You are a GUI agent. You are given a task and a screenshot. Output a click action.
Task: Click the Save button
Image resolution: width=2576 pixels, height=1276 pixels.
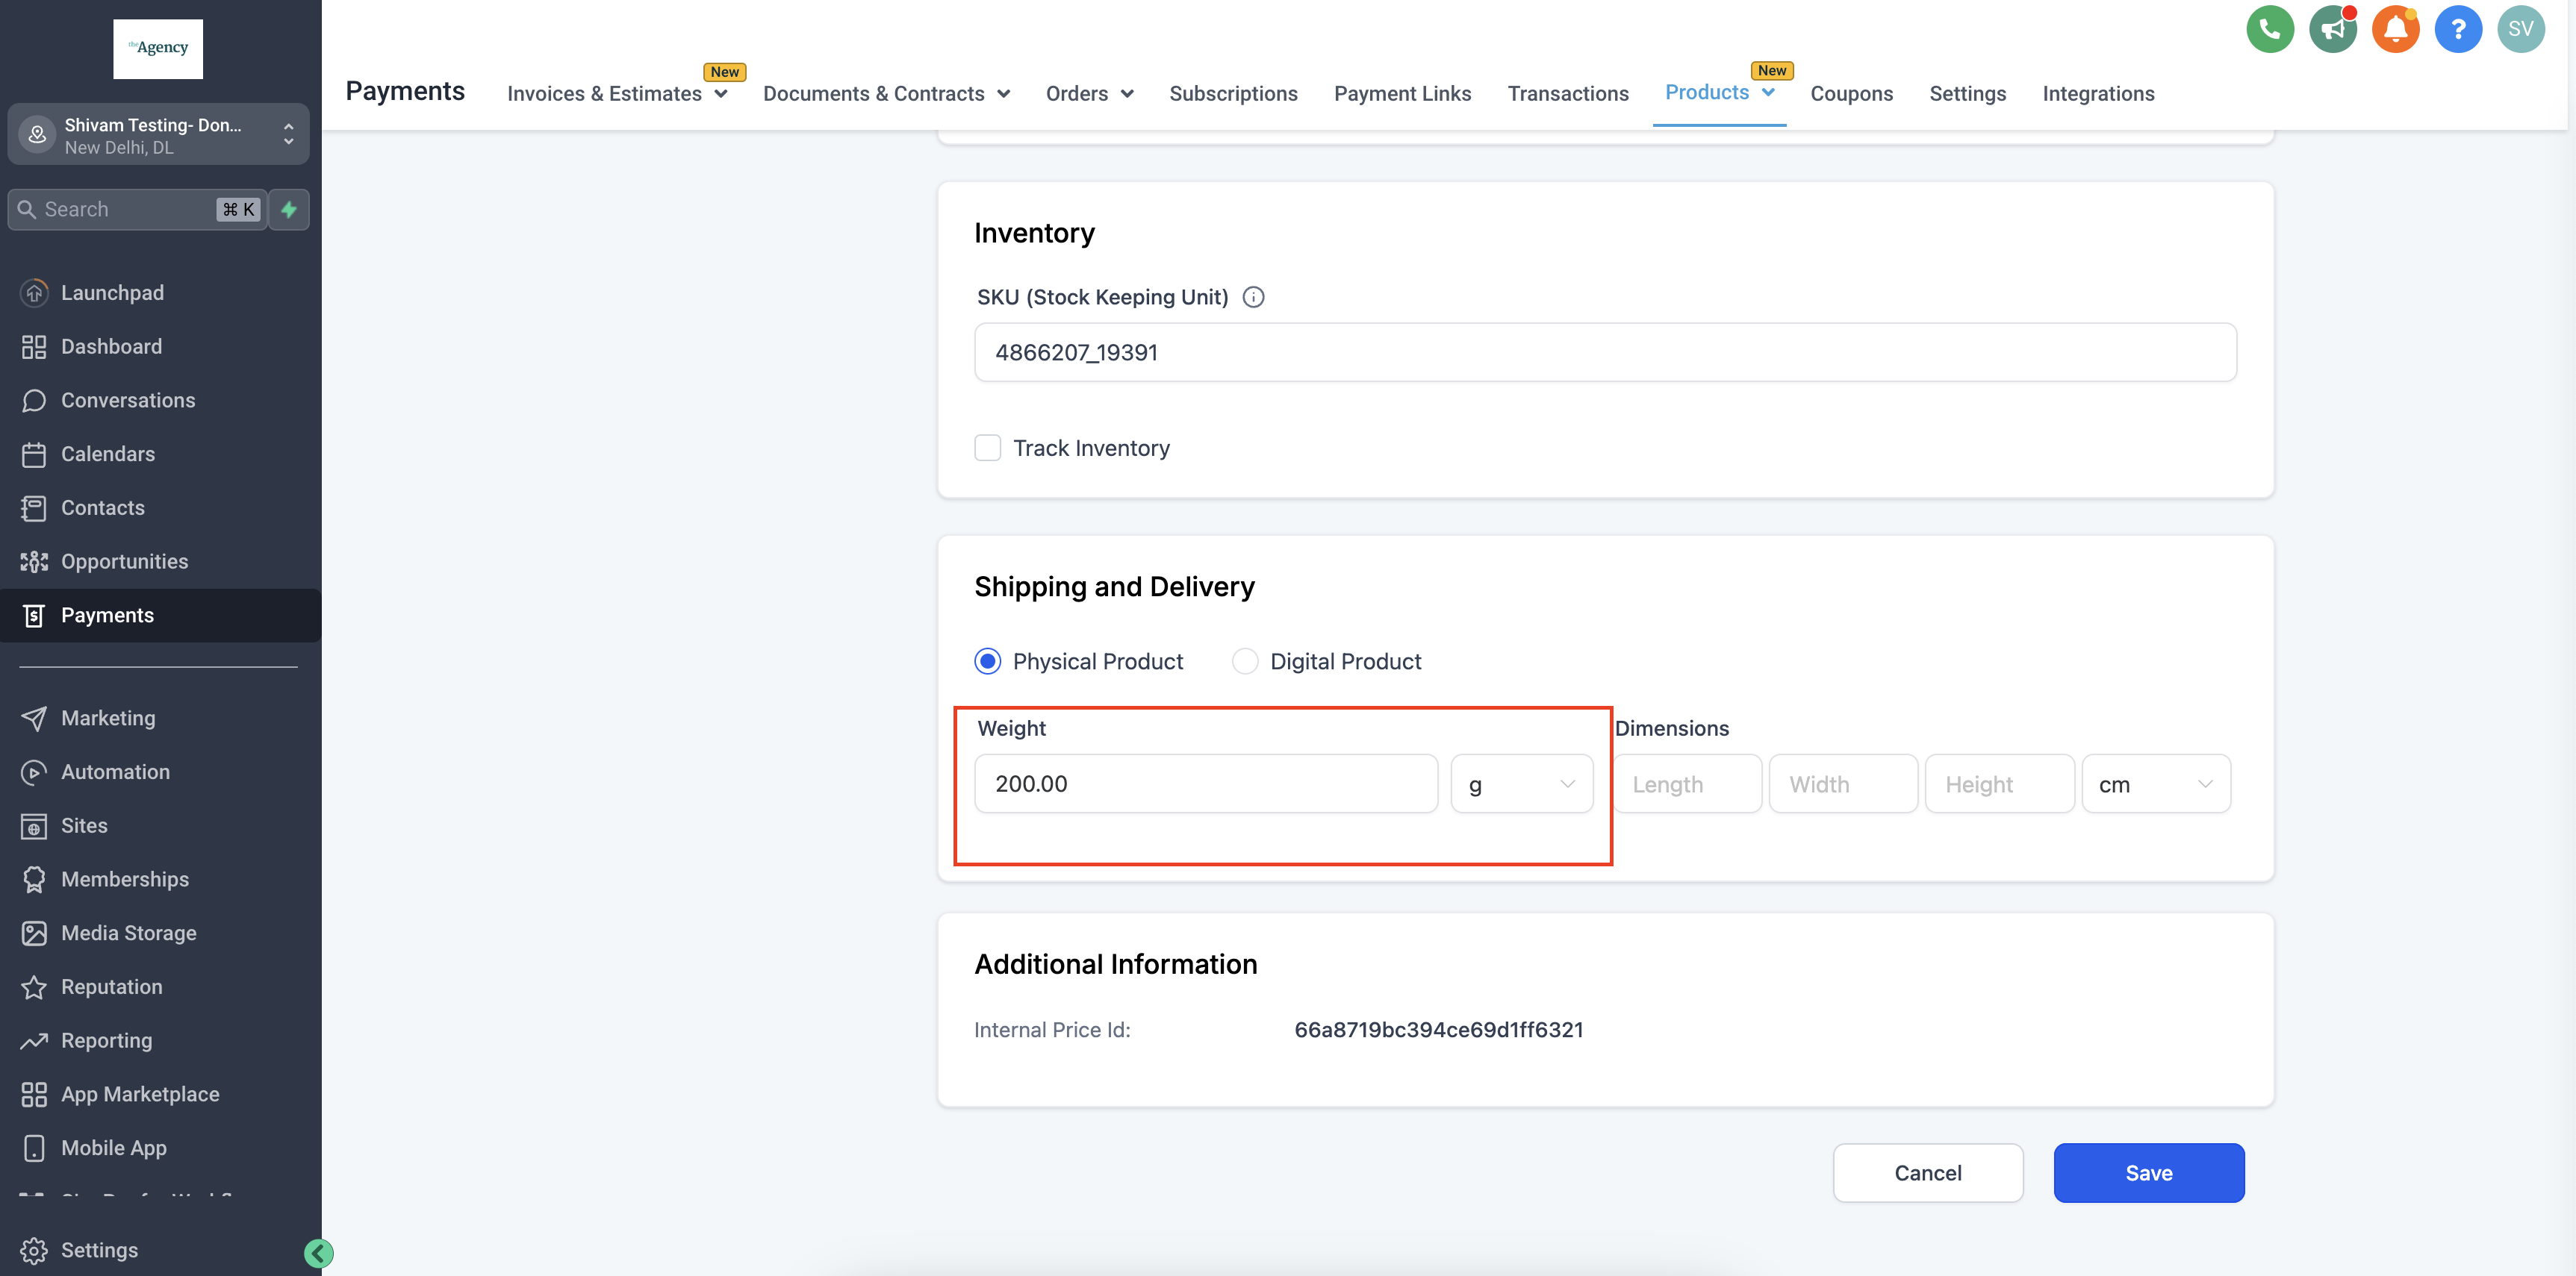click(2148, 1173)
